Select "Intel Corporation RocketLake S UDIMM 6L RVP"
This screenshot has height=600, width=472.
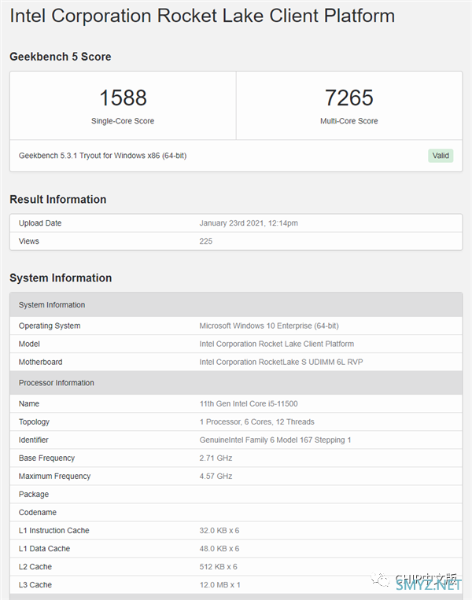[x=282, y=362]
